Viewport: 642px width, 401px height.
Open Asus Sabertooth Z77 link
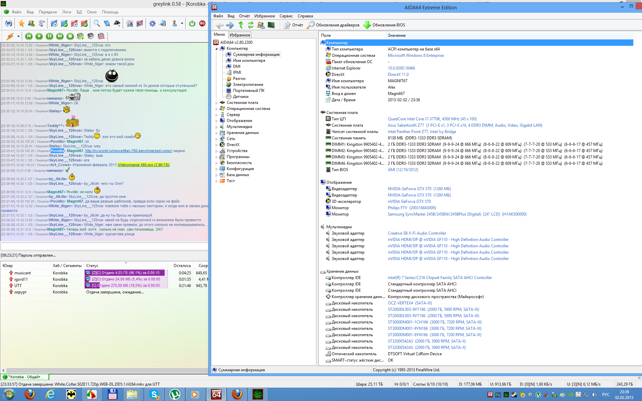pos(465,125)
